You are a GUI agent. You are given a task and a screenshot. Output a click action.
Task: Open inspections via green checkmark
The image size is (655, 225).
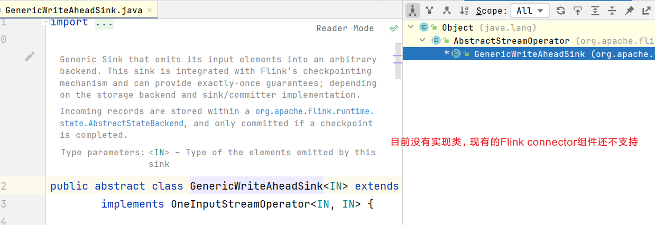point(393,29)
